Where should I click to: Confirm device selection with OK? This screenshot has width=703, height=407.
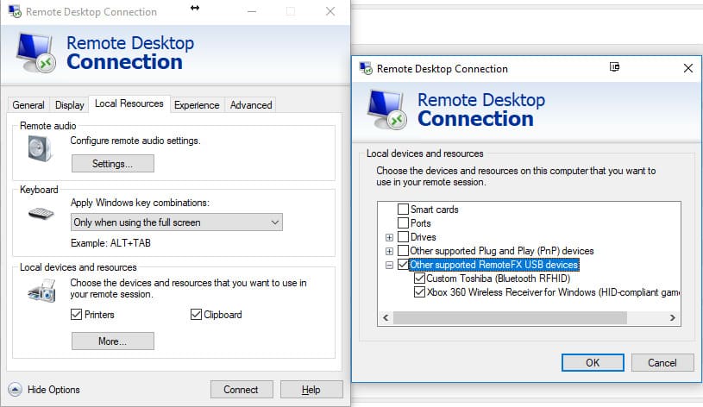point(593,363)
